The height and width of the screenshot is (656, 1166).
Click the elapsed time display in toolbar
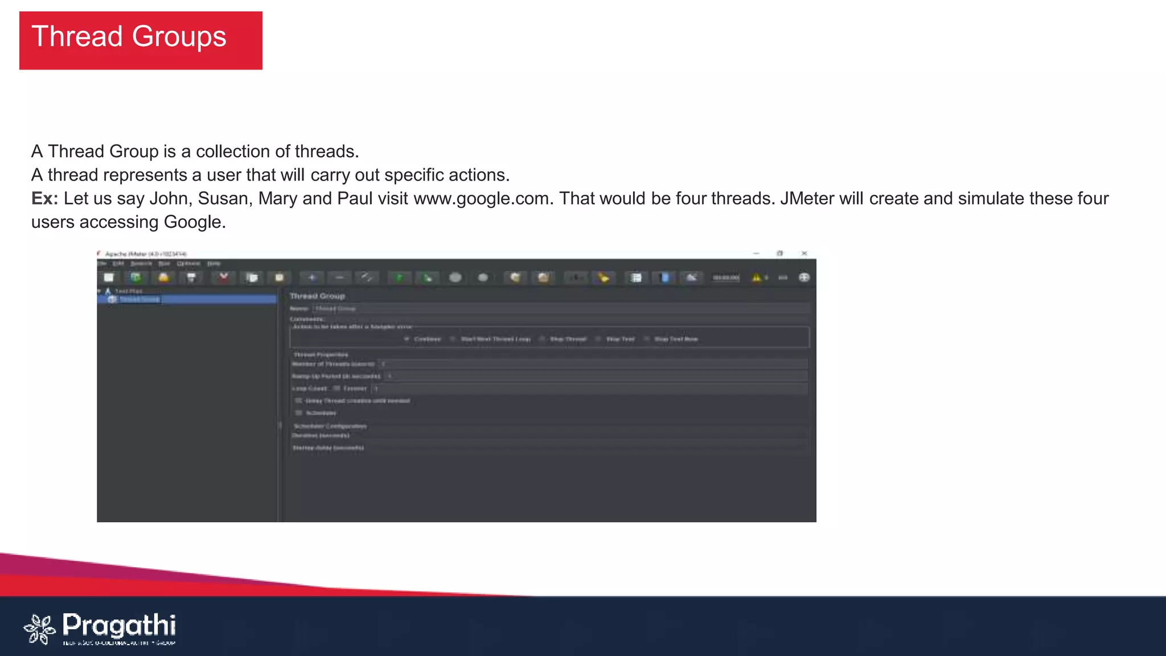tap(726, 278)
